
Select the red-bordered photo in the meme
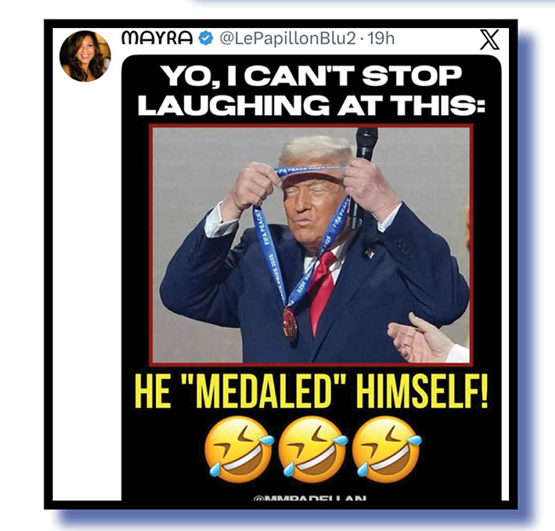[312, 245]
